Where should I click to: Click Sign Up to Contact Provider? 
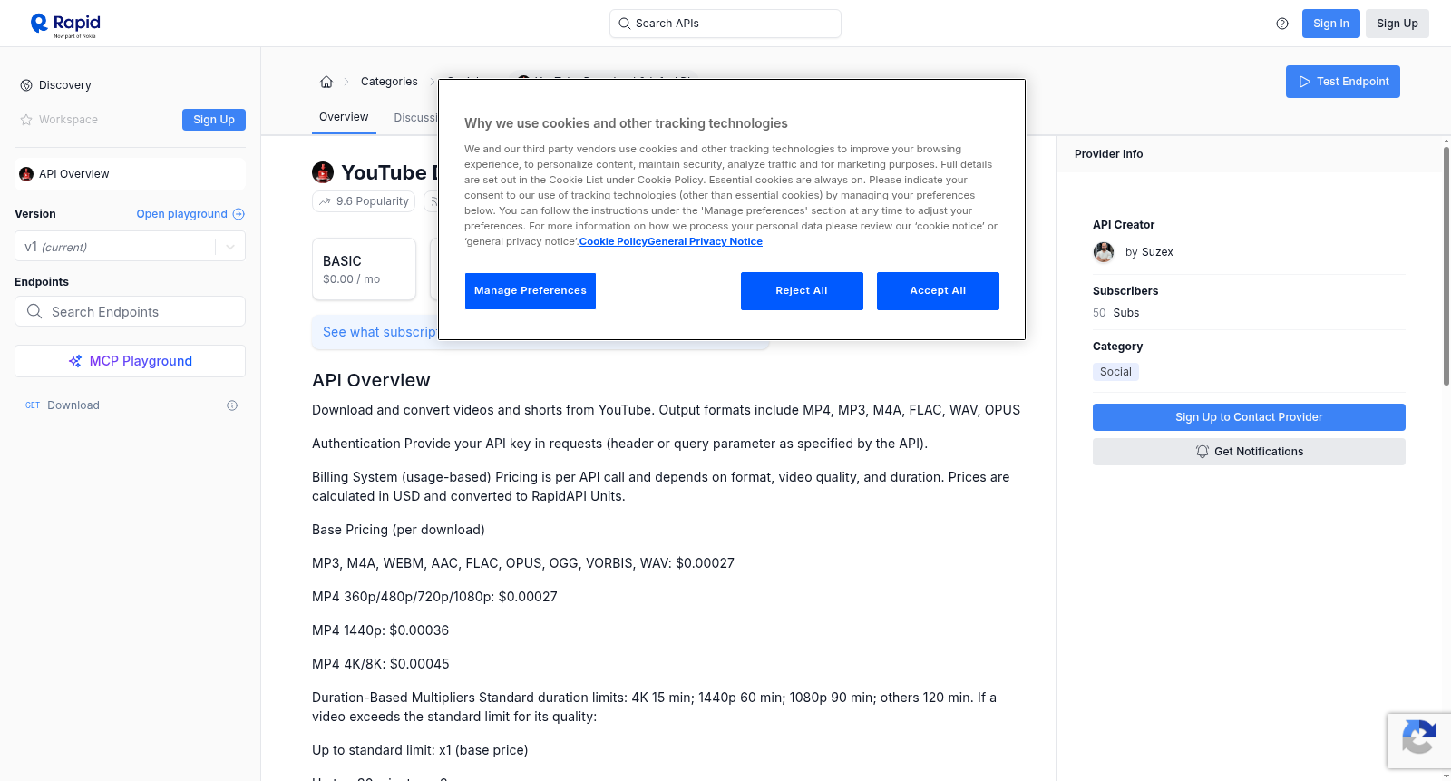click(x=1249, y=417)
